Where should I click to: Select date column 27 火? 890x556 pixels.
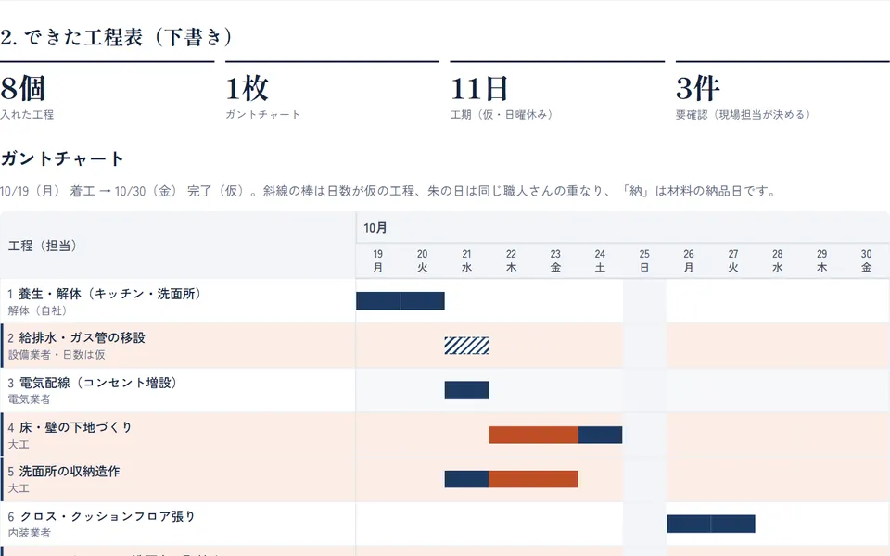coord(733,261)
